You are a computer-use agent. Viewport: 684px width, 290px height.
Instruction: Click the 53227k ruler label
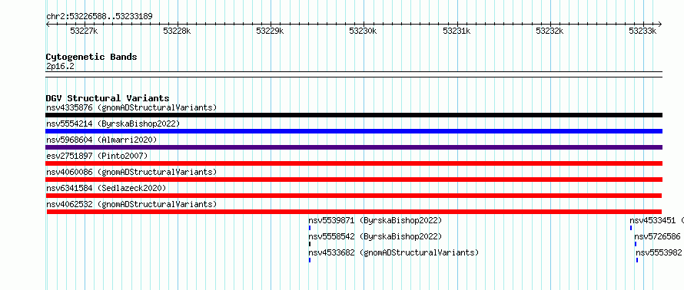click(84, 31)
